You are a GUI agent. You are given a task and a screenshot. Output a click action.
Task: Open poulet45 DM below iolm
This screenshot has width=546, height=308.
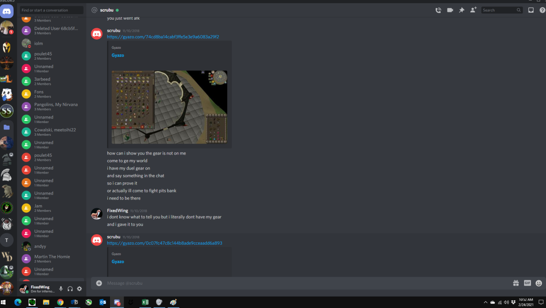point(52,56)
